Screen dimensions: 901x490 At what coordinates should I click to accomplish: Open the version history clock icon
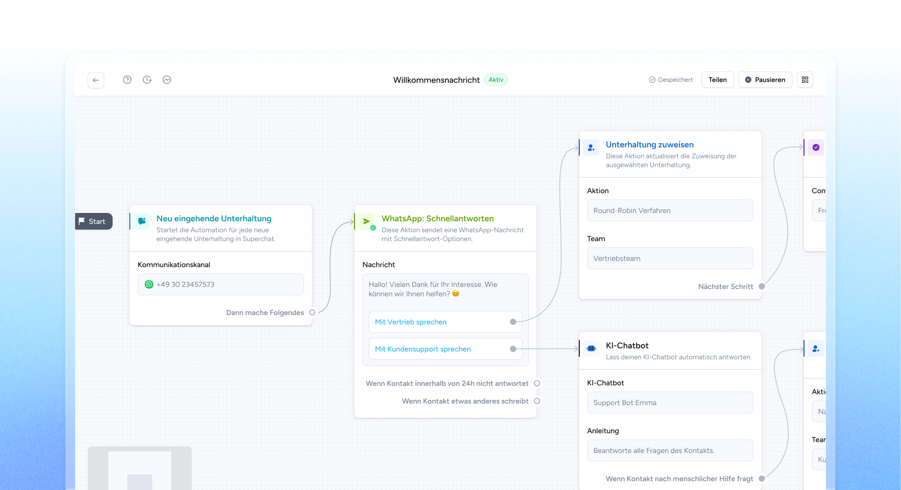tap(147, 80)
